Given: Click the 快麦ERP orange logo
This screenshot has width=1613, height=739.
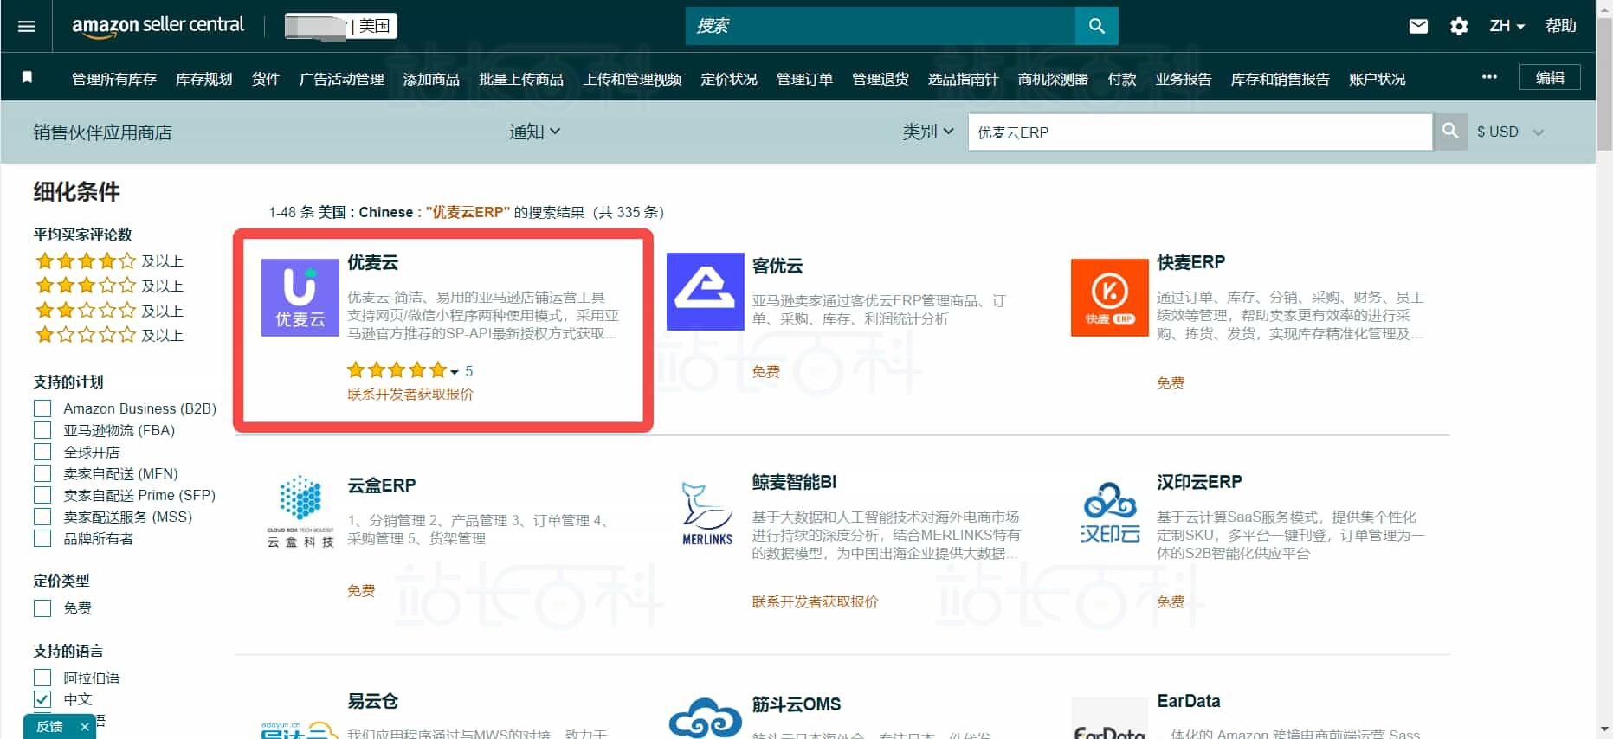Looking at the screenshot, I should pyautogui.click(x=1109, y=298).
